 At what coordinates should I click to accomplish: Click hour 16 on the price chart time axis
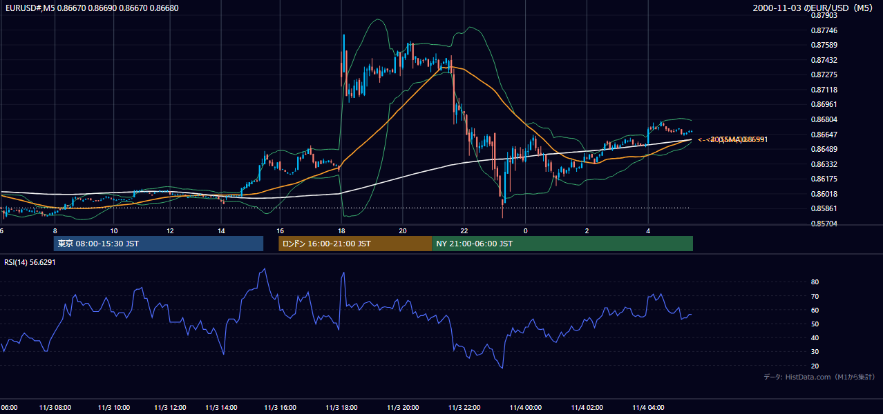[280, 230]
